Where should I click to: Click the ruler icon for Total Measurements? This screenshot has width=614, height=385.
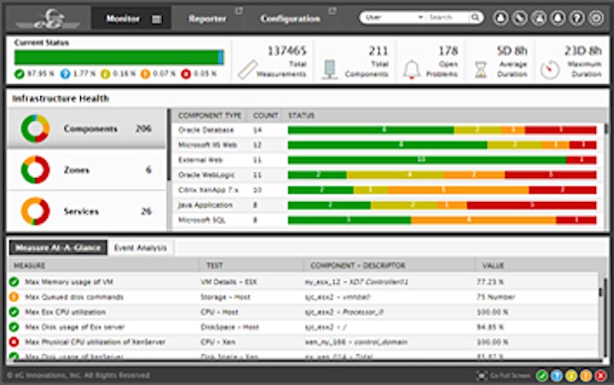coord(247,70)
